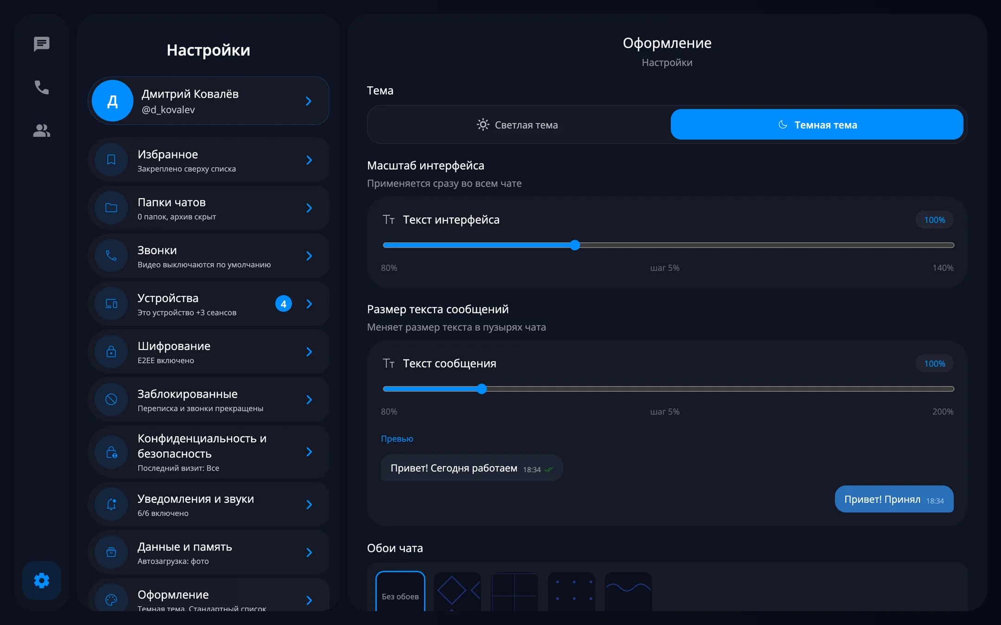Screen dimensions: 1001x625
Task: Select Темная тема option
Action: pos(817,125)
